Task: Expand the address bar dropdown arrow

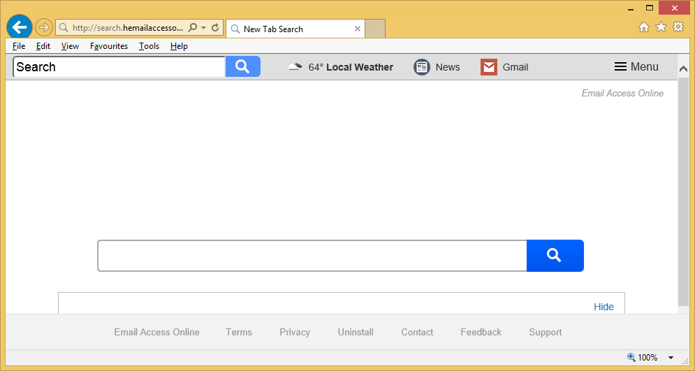Action: click(x=203, y=28)
